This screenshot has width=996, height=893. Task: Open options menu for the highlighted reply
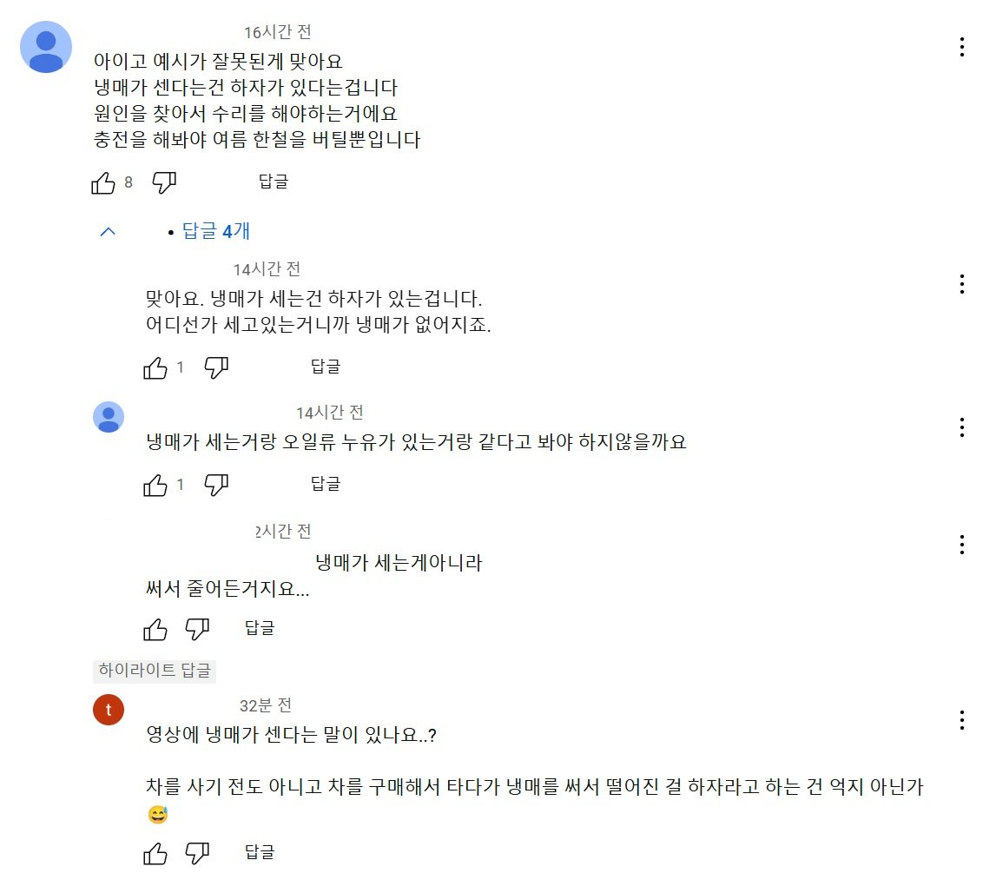pos(961,720)
